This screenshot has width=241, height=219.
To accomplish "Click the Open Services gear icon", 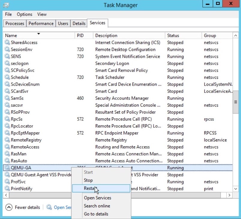I will click(x=49, y=207).
